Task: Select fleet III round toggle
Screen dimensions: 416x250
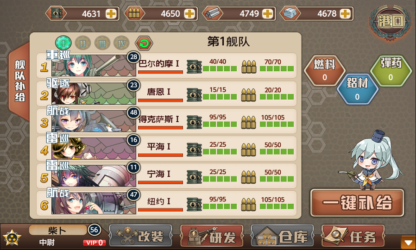Action: (x=102, y=43)
